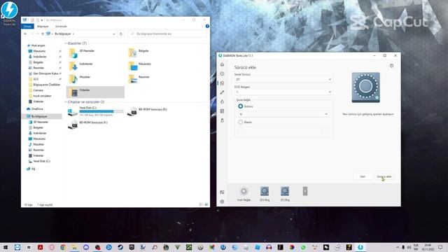The width and height of the screenshot is (448, 252).
Task: Click the Yerel Disk (C:) usage bar
Action: pos(101,111)
